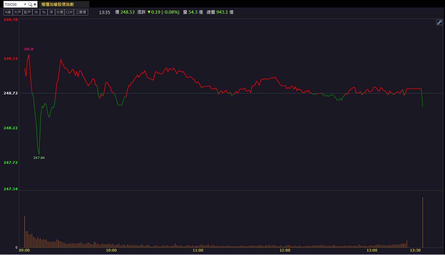Click the 浮 toolbar button
Viewport: 445px width, 255px height.
pos(51,12)
